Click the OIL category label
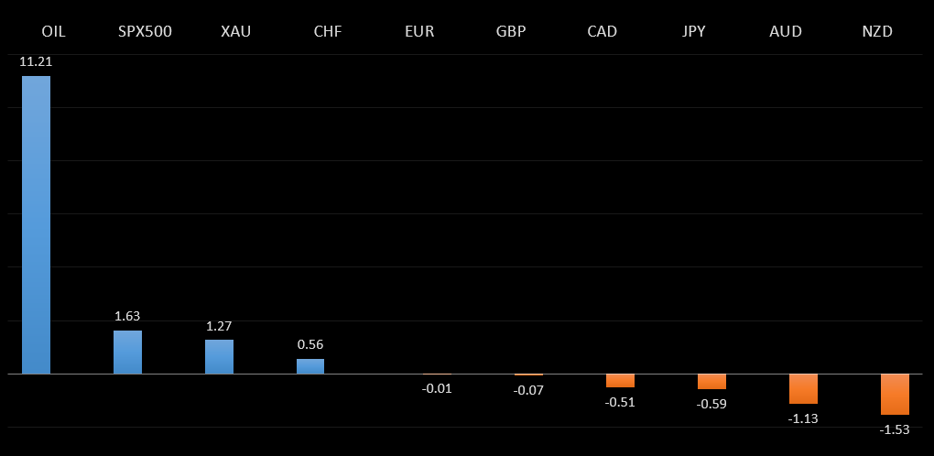Image resolution: width=934 pixels, height=456 pixels. (x=54, y=31)
